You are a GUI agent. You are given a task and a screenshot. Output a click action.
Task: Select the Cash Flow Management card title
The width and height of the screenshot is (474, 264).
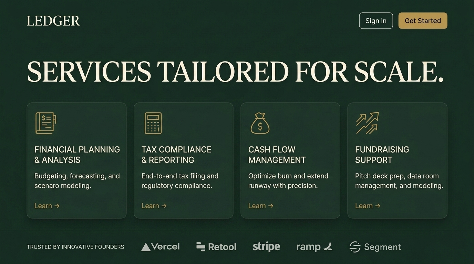pyautogui.click(x=277, y=155)
